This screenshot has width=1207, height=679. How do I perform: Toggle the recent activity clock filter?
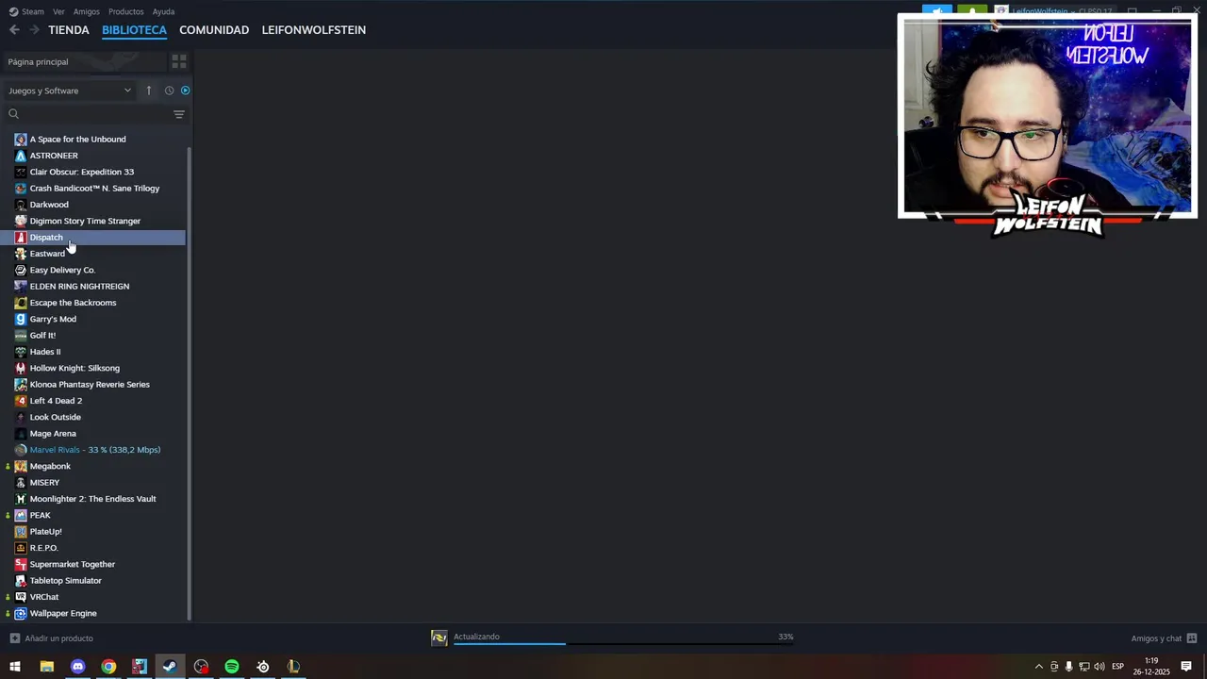pos(169,91)
